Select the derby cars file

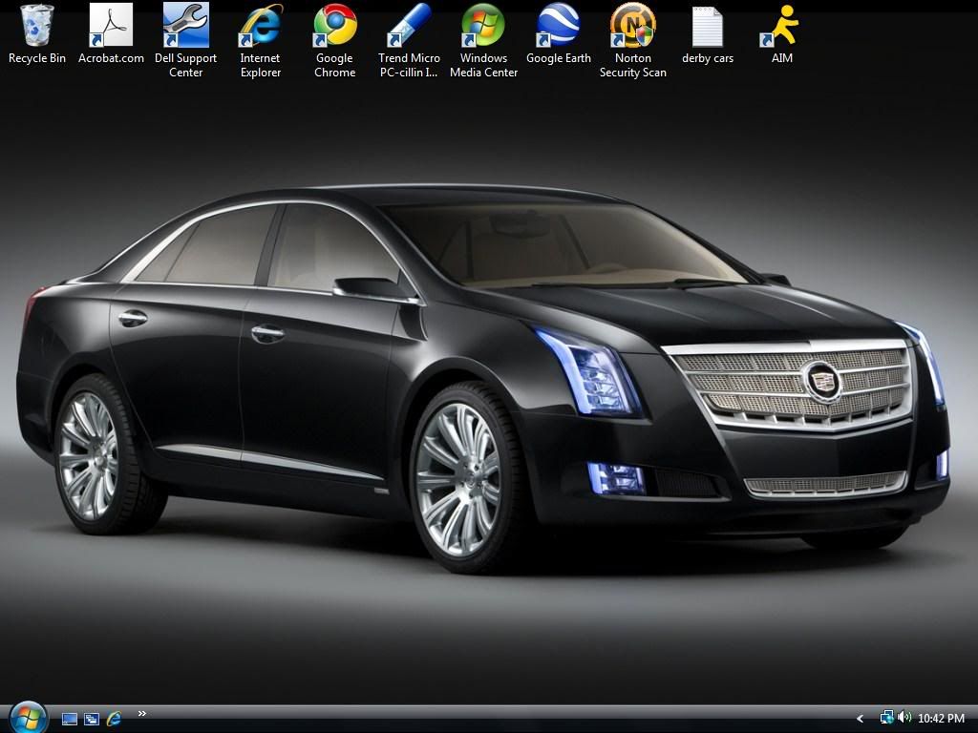[x=708, y=26]
